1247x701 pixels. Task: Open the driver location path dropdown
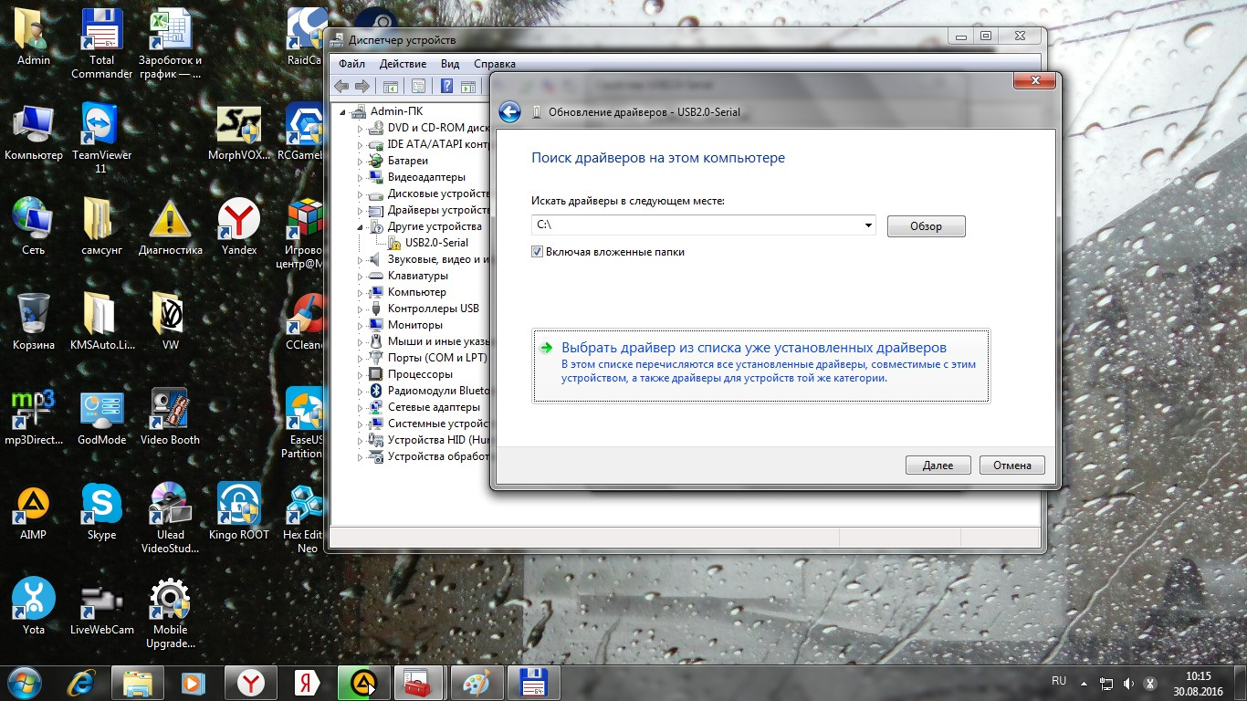(x=867, y=225)
